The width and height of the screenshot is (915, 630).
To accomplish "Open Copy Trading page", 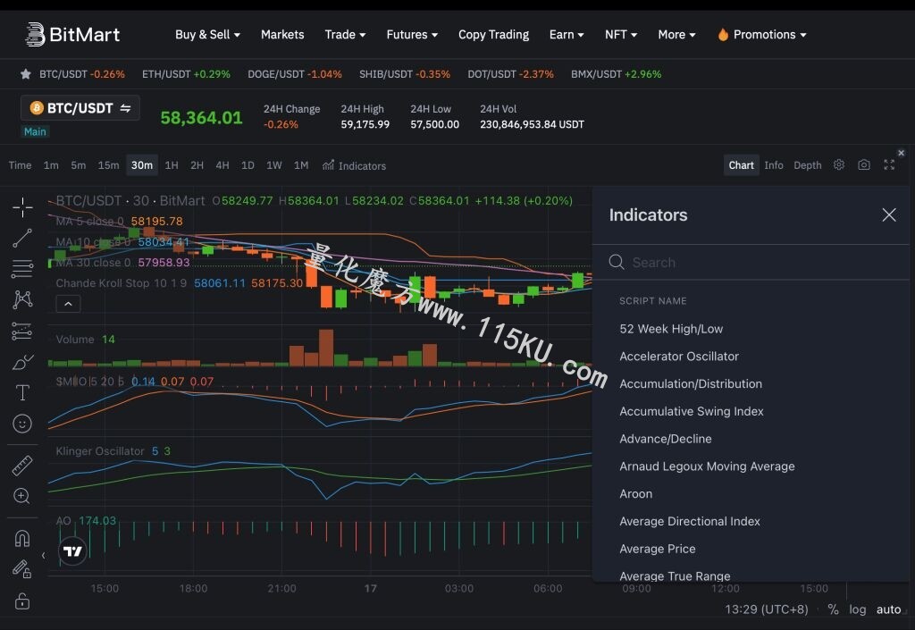I will pyautogui.click(x=493, y=35).
